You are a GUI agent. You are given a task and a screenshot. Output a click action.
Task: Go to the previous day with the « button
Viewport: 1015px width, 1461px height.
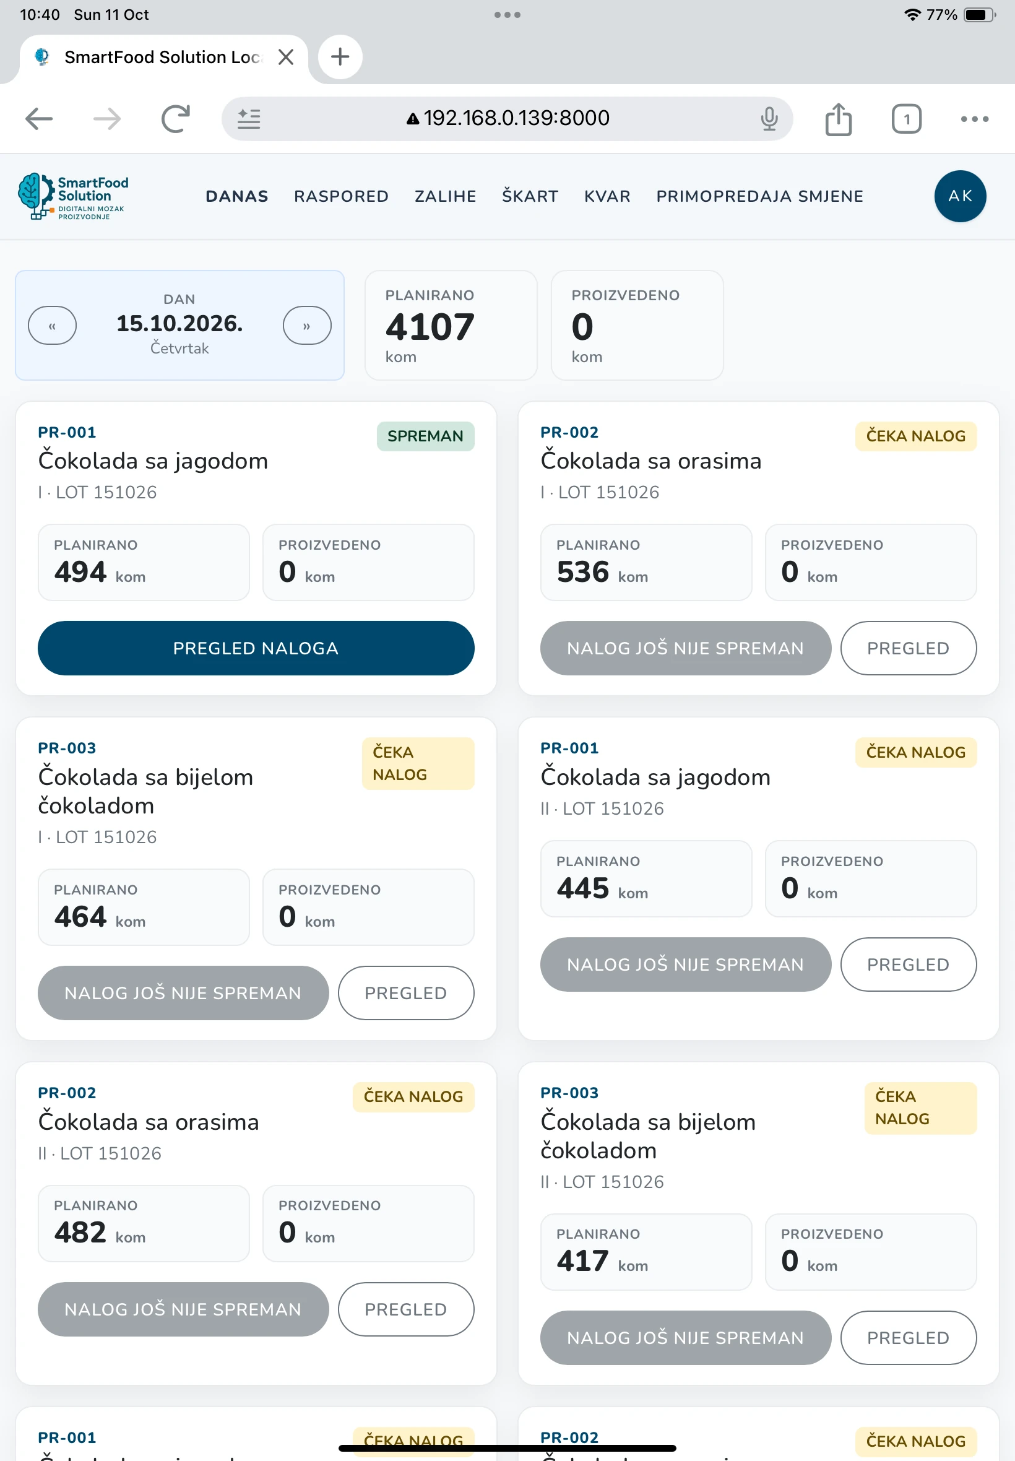[x=52, y=326]
